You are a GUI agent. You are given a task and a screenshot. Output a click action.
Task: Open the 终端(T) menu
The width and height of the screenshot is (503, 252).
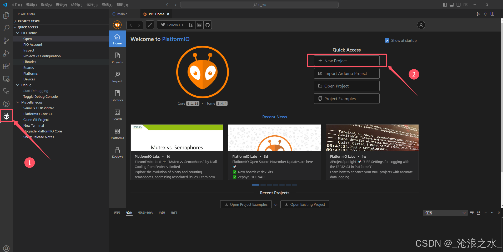tap(107, 5)
